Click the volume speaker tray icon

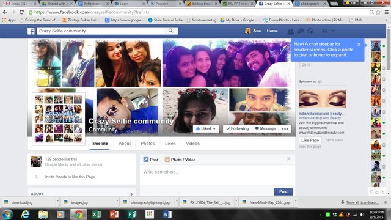tap(362, 215)
